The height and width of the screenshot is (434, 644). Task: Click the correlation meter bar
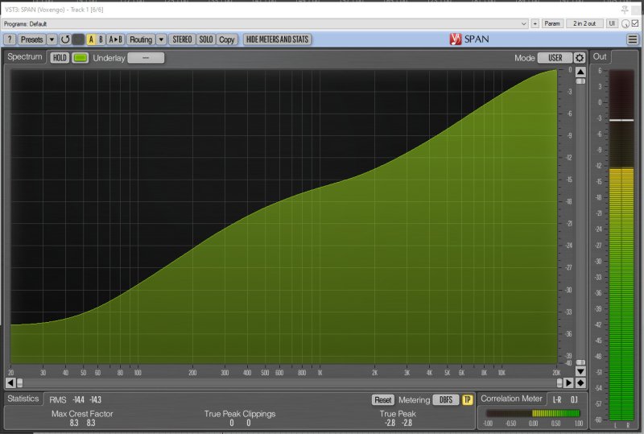click(x=533, y=413)
